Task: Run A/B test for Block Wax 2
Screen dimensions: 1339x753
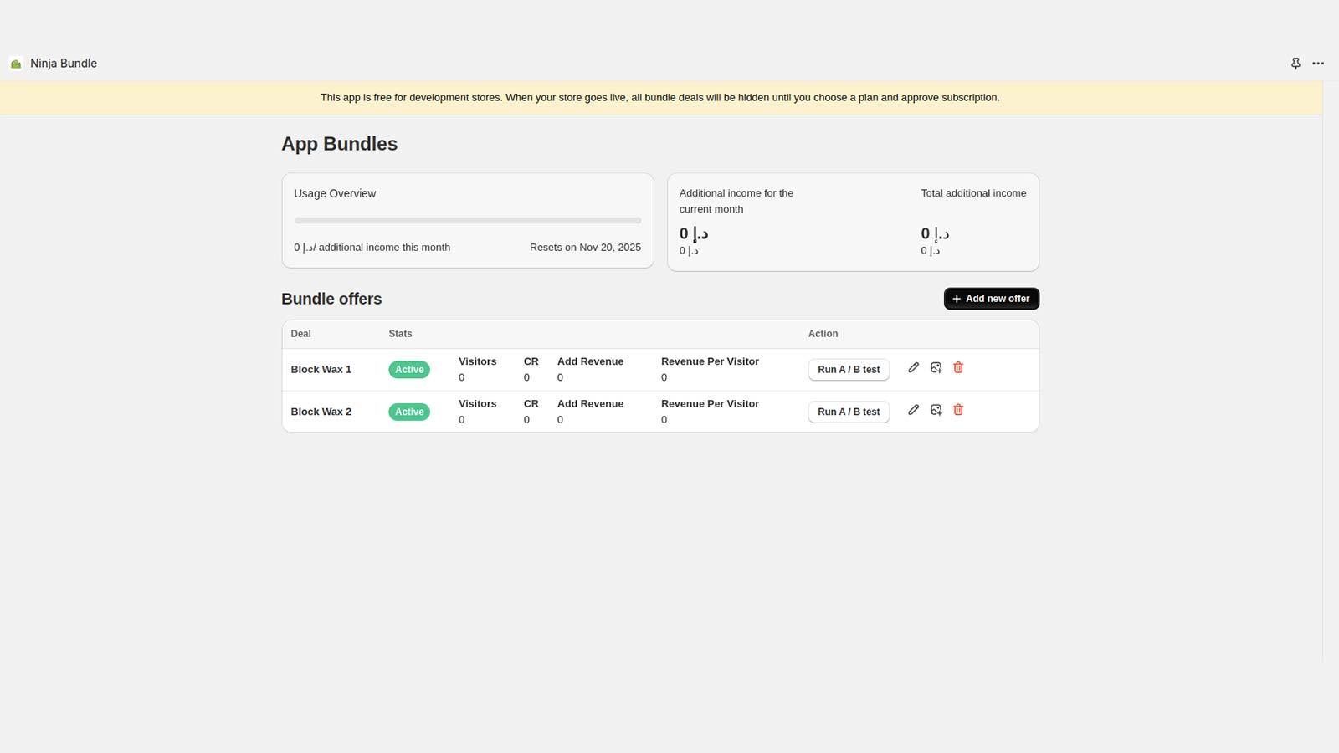Action: click(x=848, y=411)
